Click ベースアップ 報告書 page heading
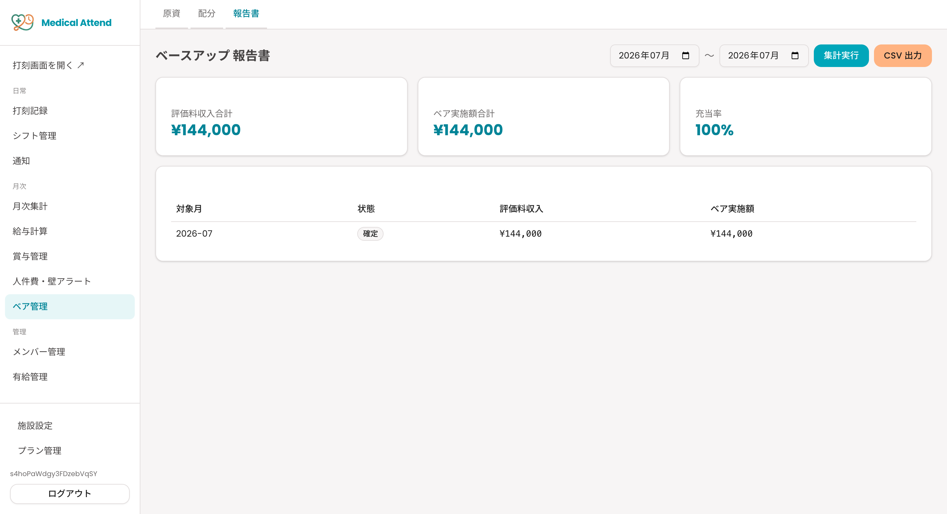 pos(213,55)
